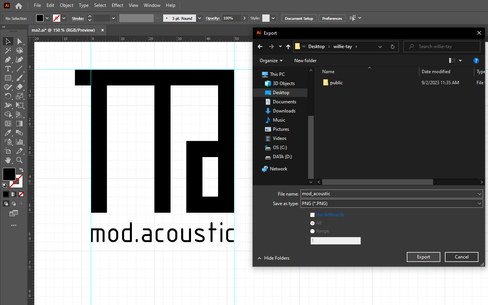The width and height of the screenshot is (488, 305).
Task: Click the Cancel button
Action: [x=462, y=257]
